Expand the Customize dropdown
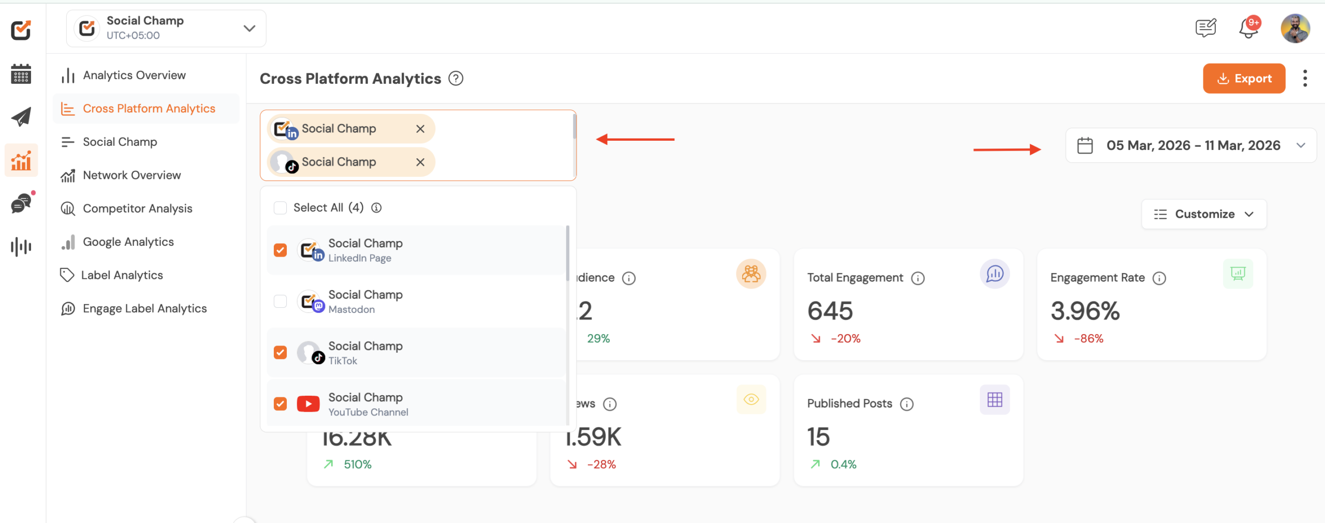 point(1203,214)
